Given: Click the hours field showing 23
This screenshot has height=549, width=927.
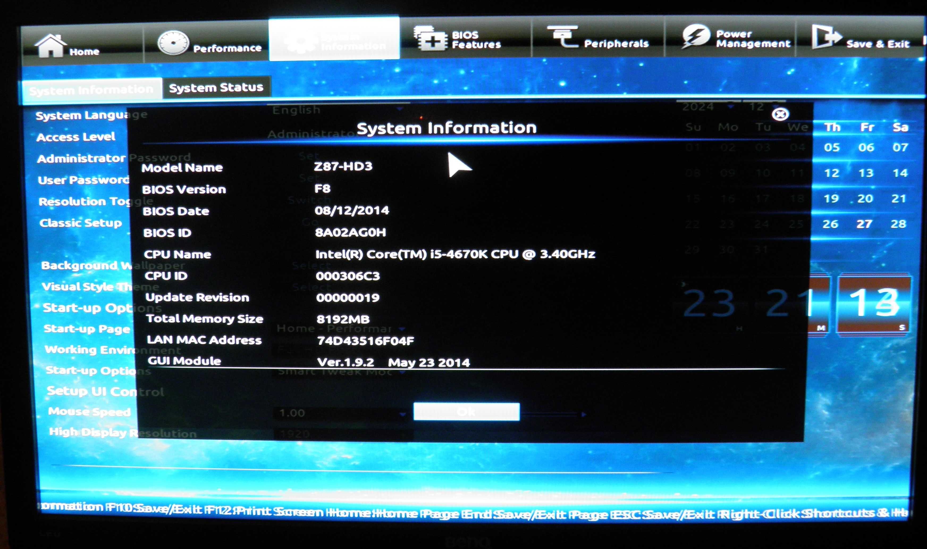Looking at the screenshot, I should coord(710,303).
